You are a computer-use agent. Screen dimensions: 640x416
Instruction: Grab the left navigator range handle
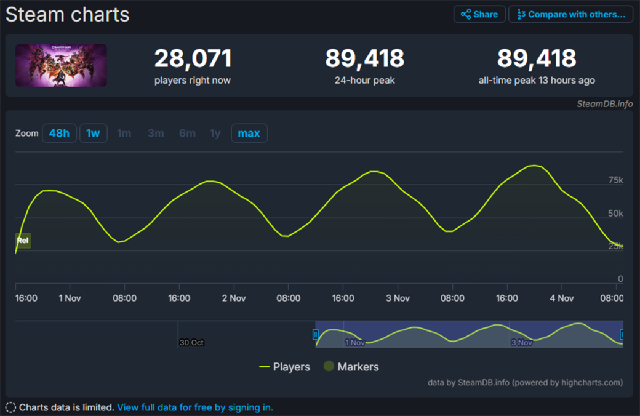point(316,335)
